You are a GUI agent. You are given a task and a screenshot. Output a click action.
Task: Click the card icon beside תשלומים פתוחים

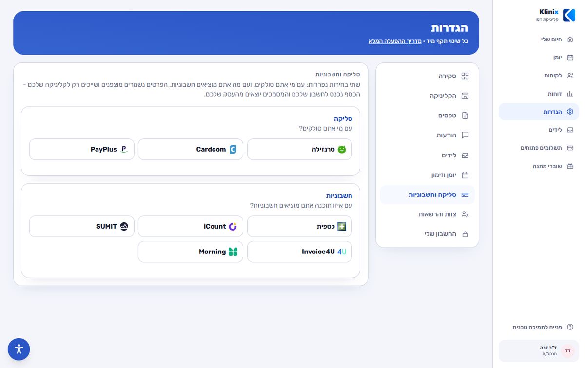point(570,148)
